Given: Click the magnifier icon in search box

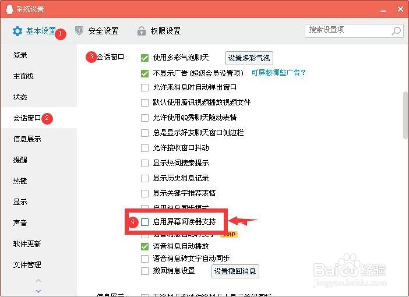Looking at the screenshot, I should 396,31.
